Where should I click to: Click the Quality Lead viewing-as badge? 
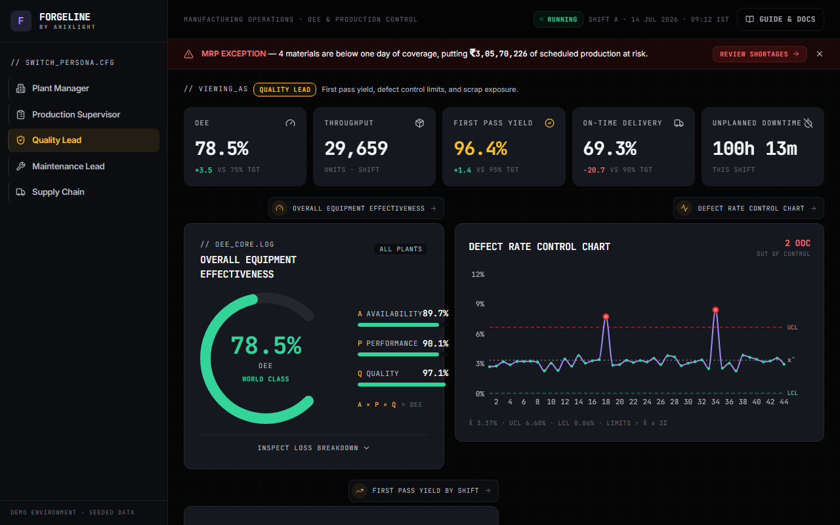pyautogui.click(x=285, y=89)
